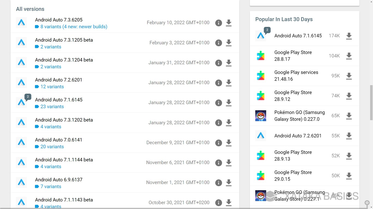
Task: Open 23 variants link under Android Auto 7.1.6145
Action: (52, 107)
